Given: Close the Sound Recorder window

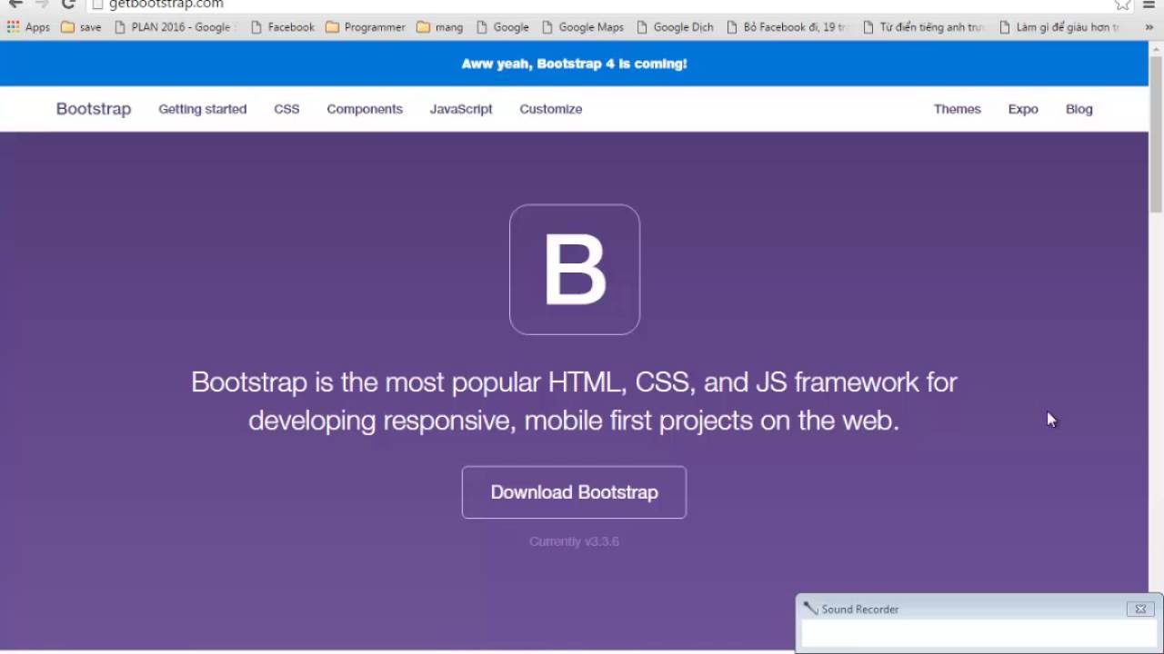Looking at the screenshot, I should 1140,609.
